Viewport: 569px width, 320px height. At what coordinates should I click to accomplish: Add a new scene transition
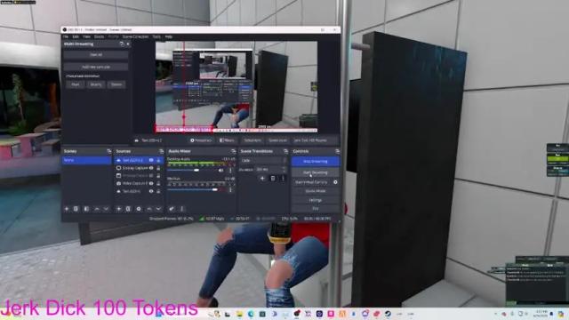[x=262, y=178]
